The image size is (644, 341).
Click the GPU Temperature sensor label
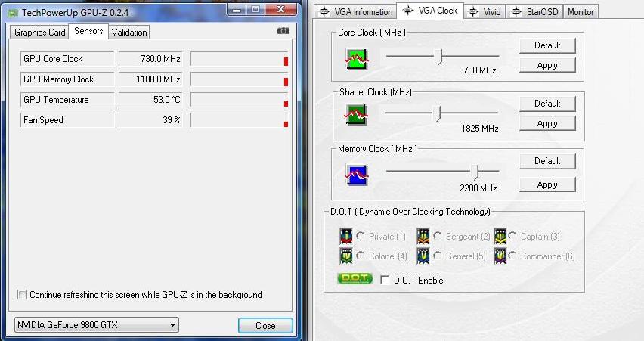[67, 100]
